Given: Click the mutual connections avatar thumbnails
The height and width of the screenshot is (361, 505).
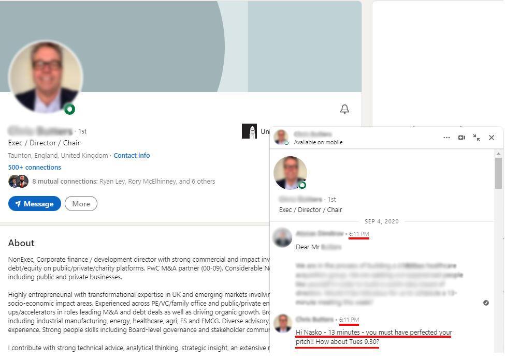Looking at the screenshot, I should click(18, 182).
